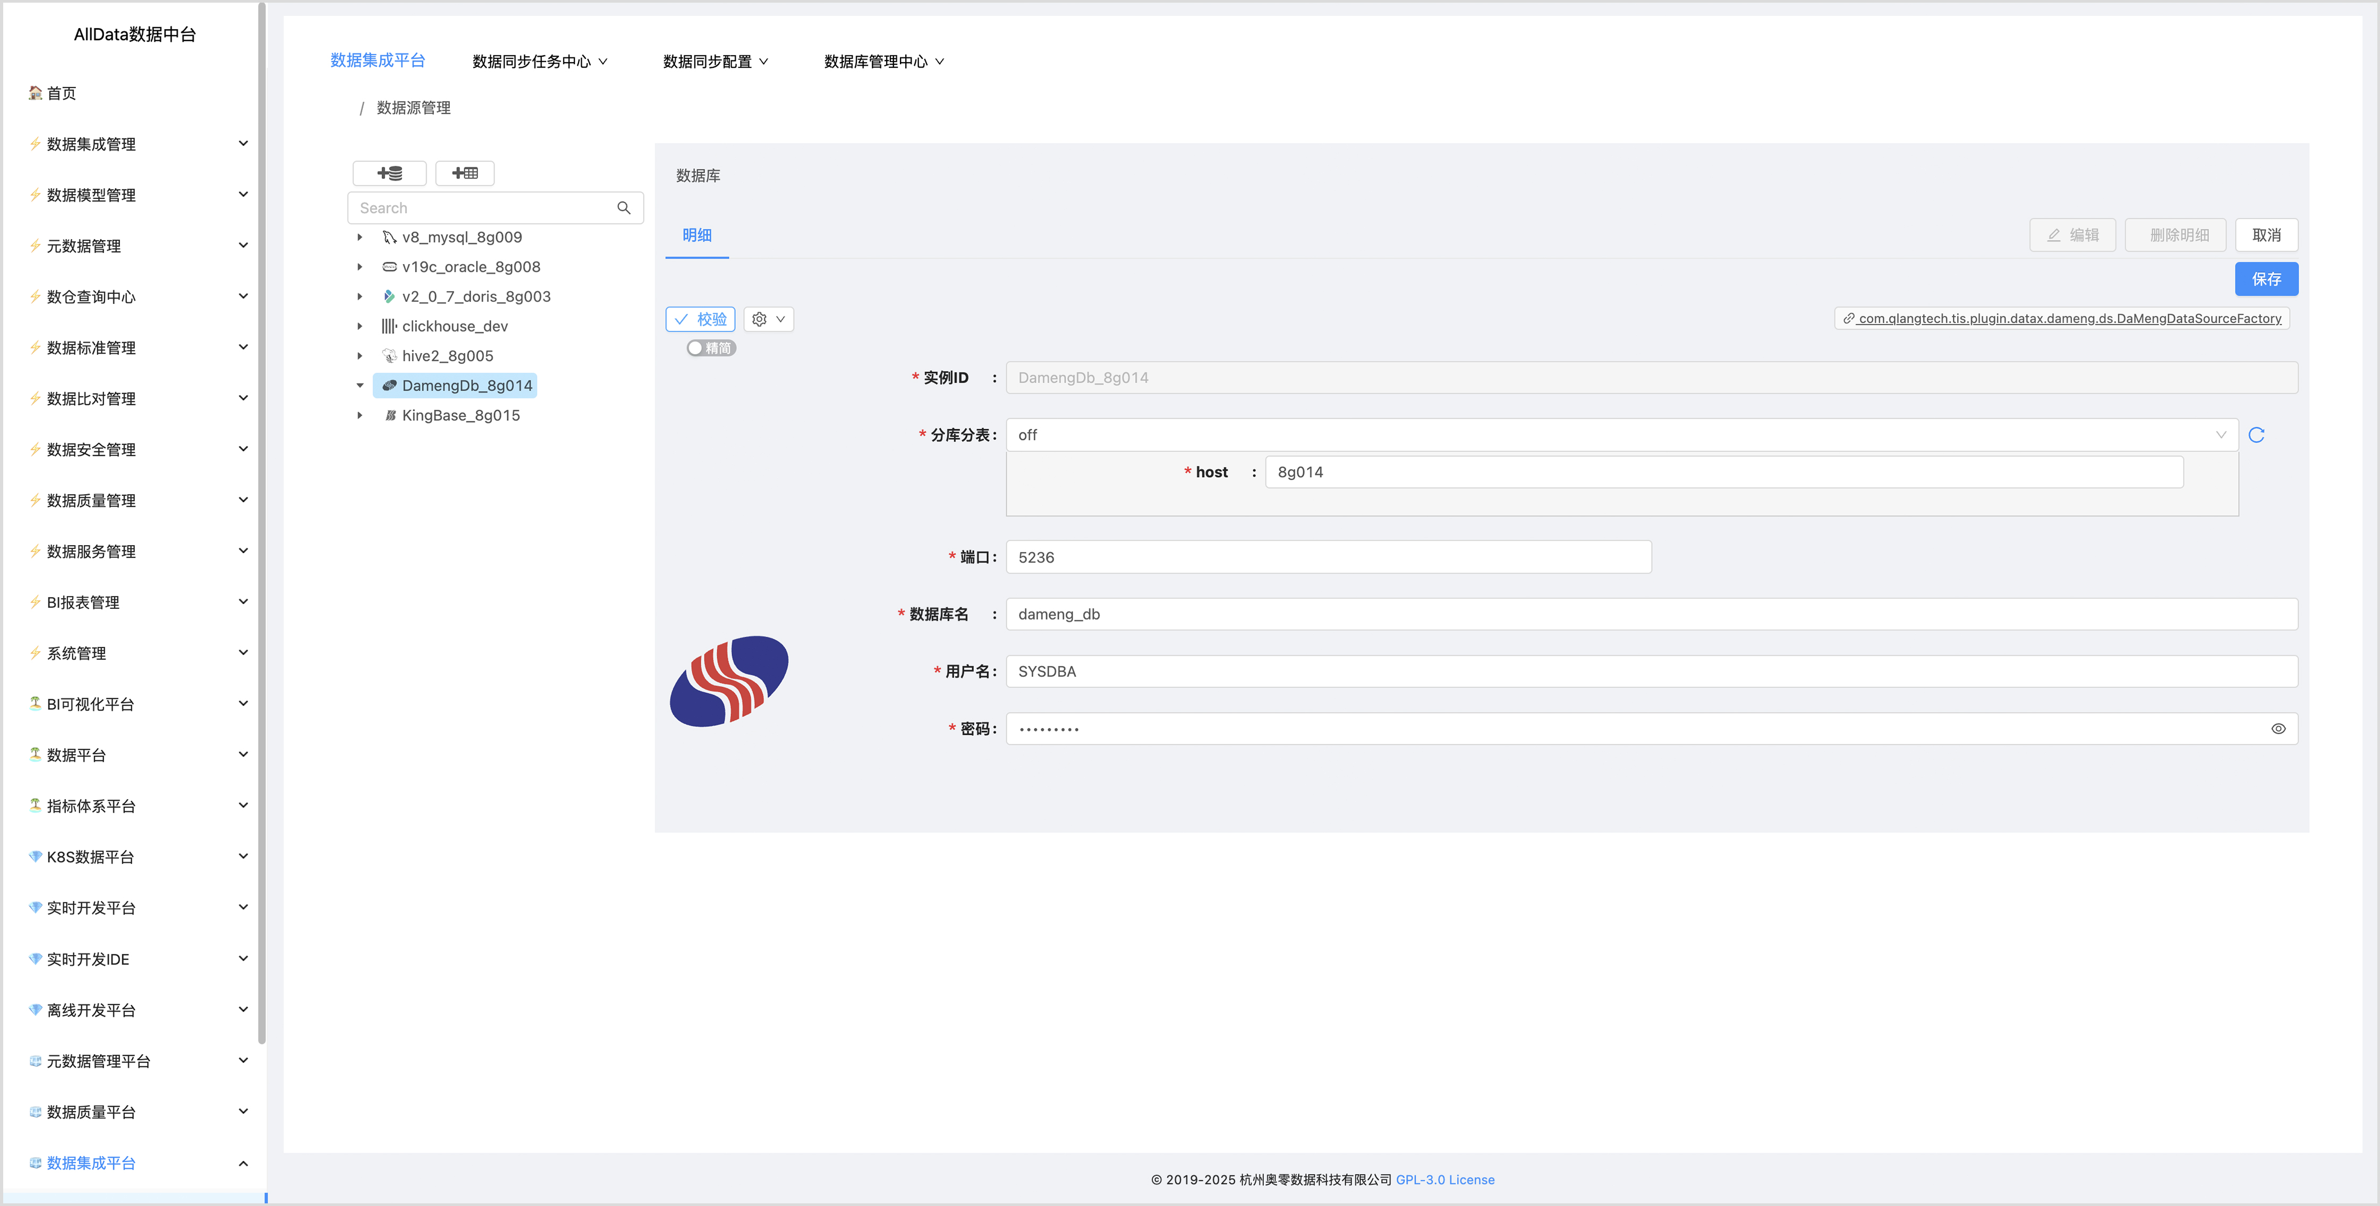Click the 端口 input field

point(1328,557)
